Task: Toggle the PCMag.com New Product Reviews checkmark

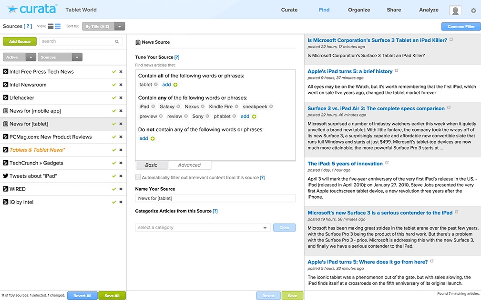Action: (x=114, y=137)
